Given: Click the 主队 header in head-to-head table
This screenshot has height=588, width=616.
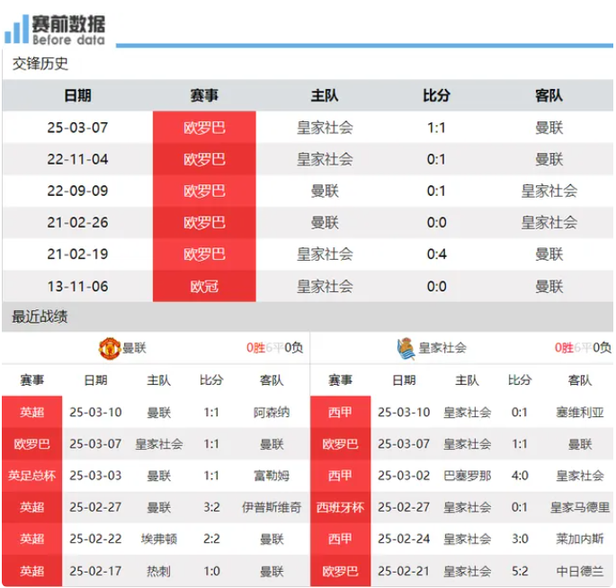Looking at the screenshot, I should click(325, 95).
